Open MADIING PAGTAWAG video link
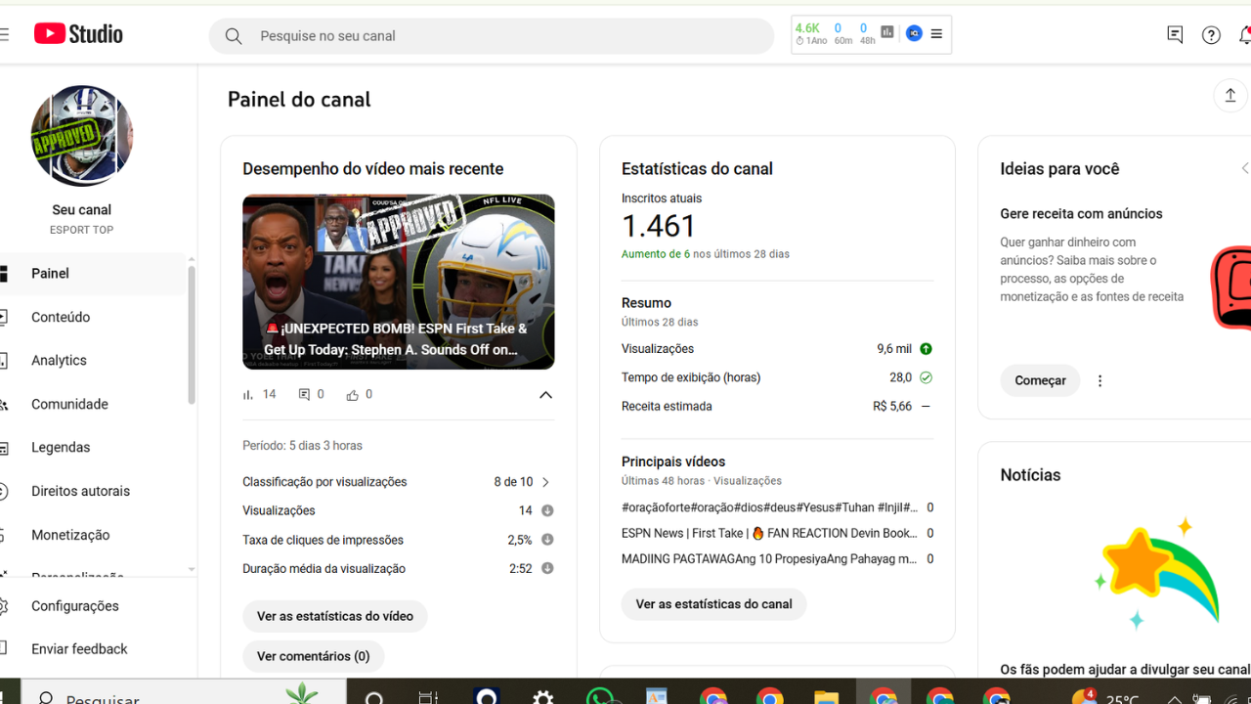The width and height of the screenshot is (1251, 704). pyautogui.click(x=770, y=559)
